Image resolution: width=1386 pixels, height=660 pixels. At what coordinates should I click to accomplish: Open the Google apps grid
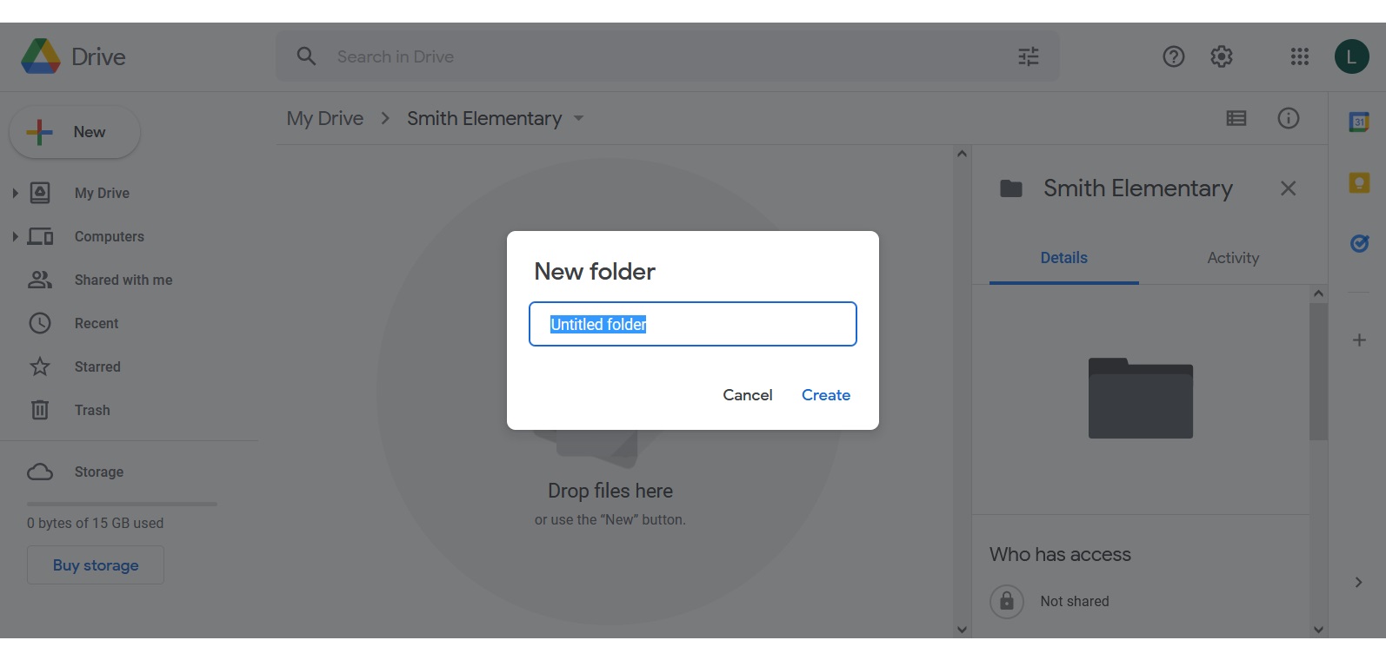(x=1300, y=56)
